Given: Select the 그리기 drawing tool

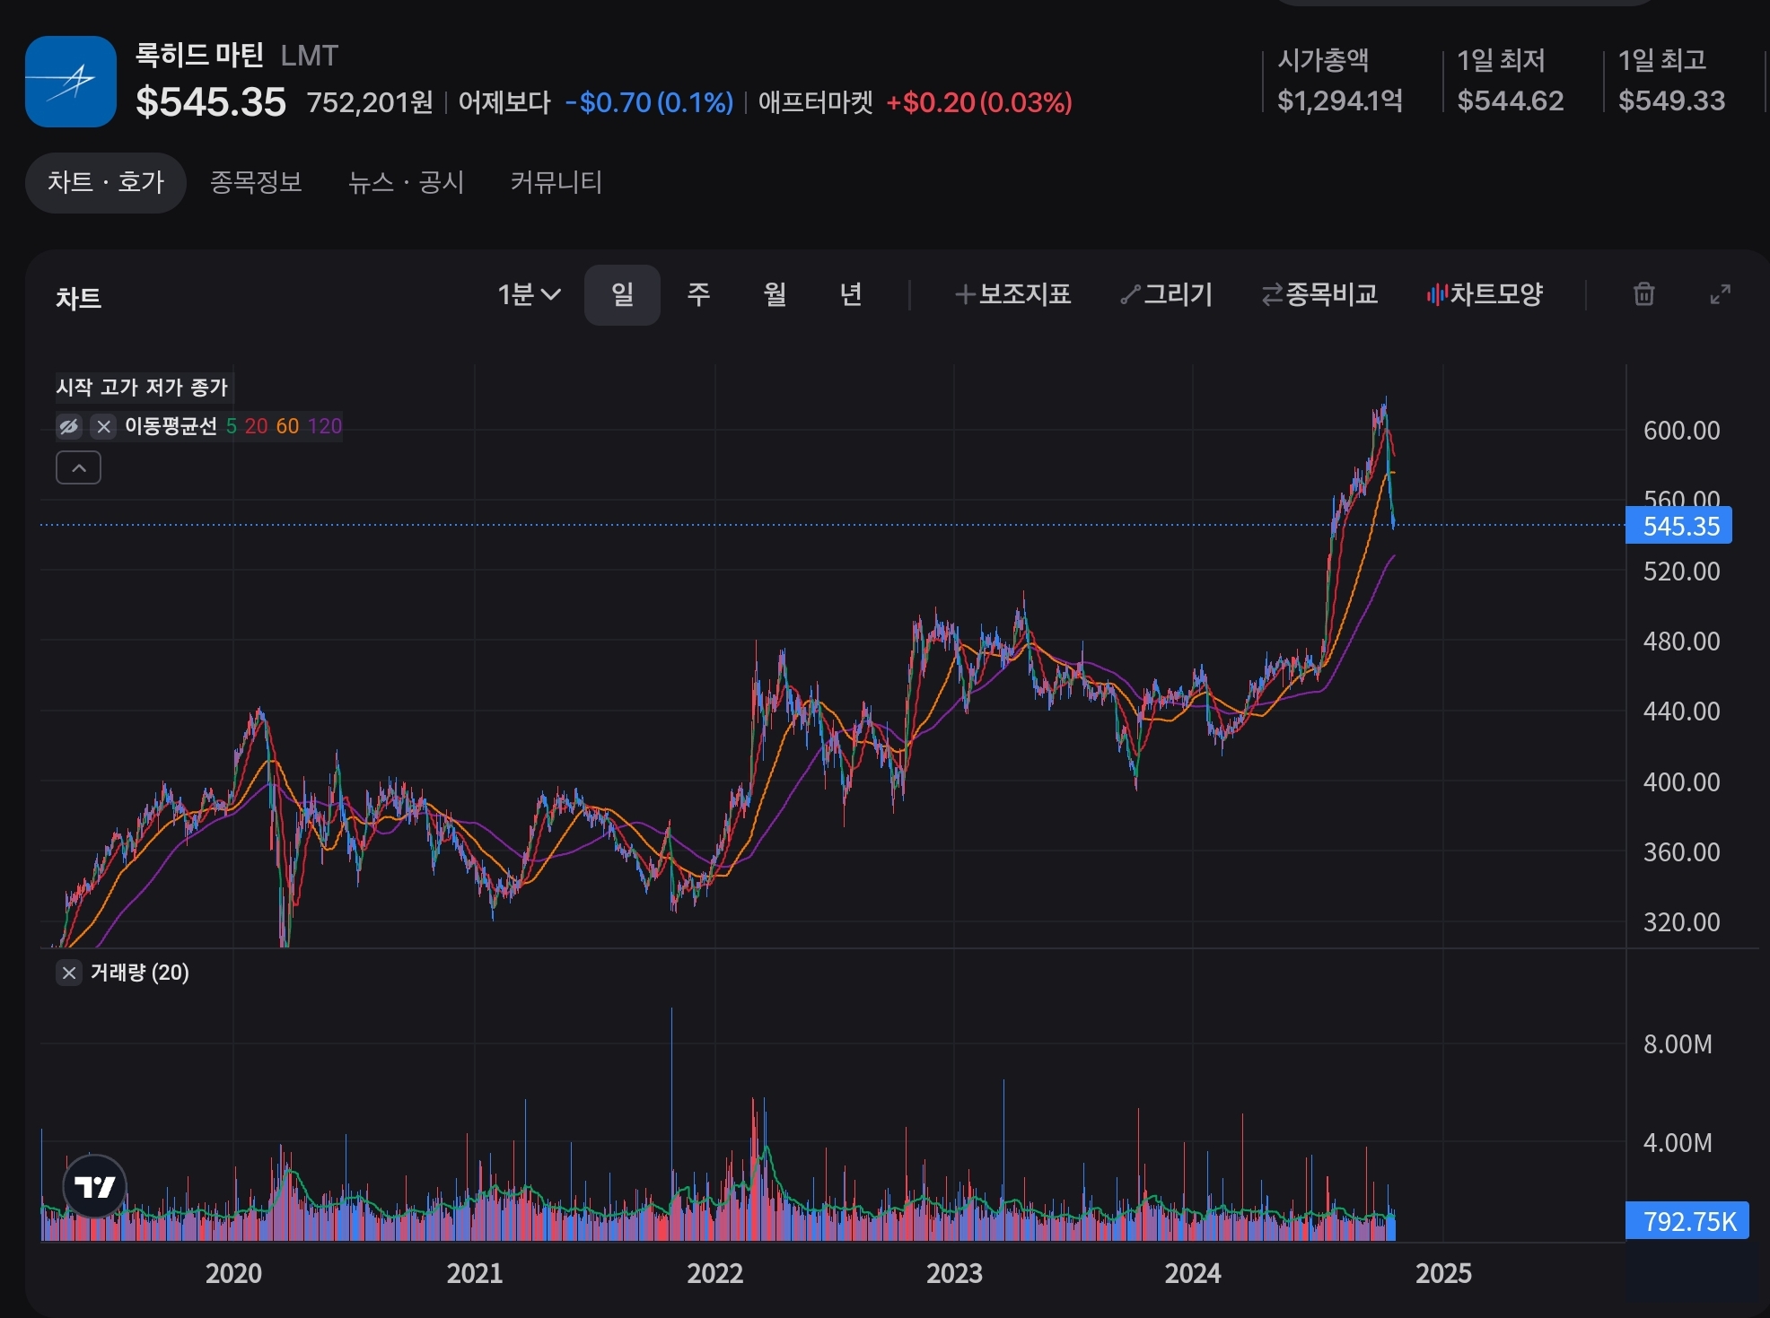Looking at the screenshot, I should pos(1167,294).
